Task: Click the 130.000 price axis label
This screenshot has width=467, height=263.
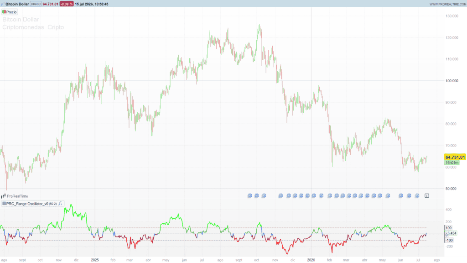Action: (x=452, y=16)
